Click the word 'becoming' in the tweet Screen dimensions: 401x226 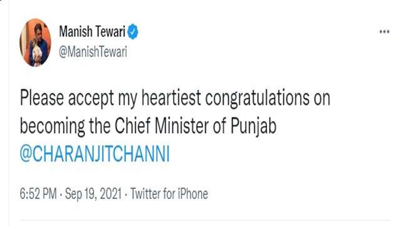point(53,127)
